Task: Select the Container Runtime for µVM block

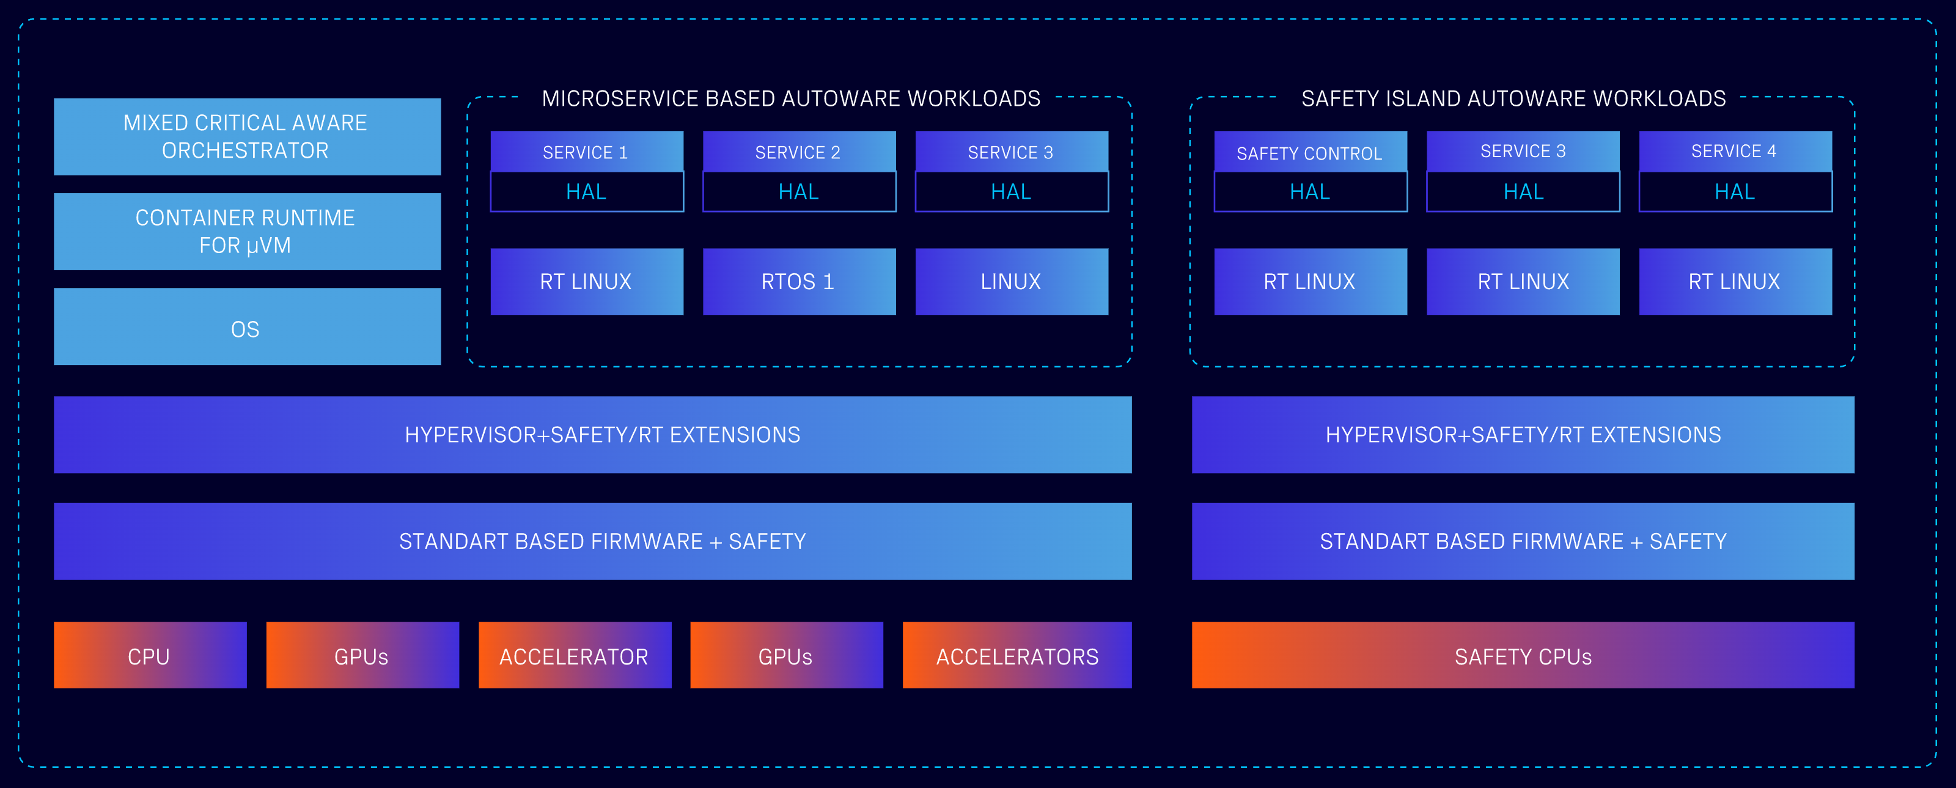Action: coord(247,232)
